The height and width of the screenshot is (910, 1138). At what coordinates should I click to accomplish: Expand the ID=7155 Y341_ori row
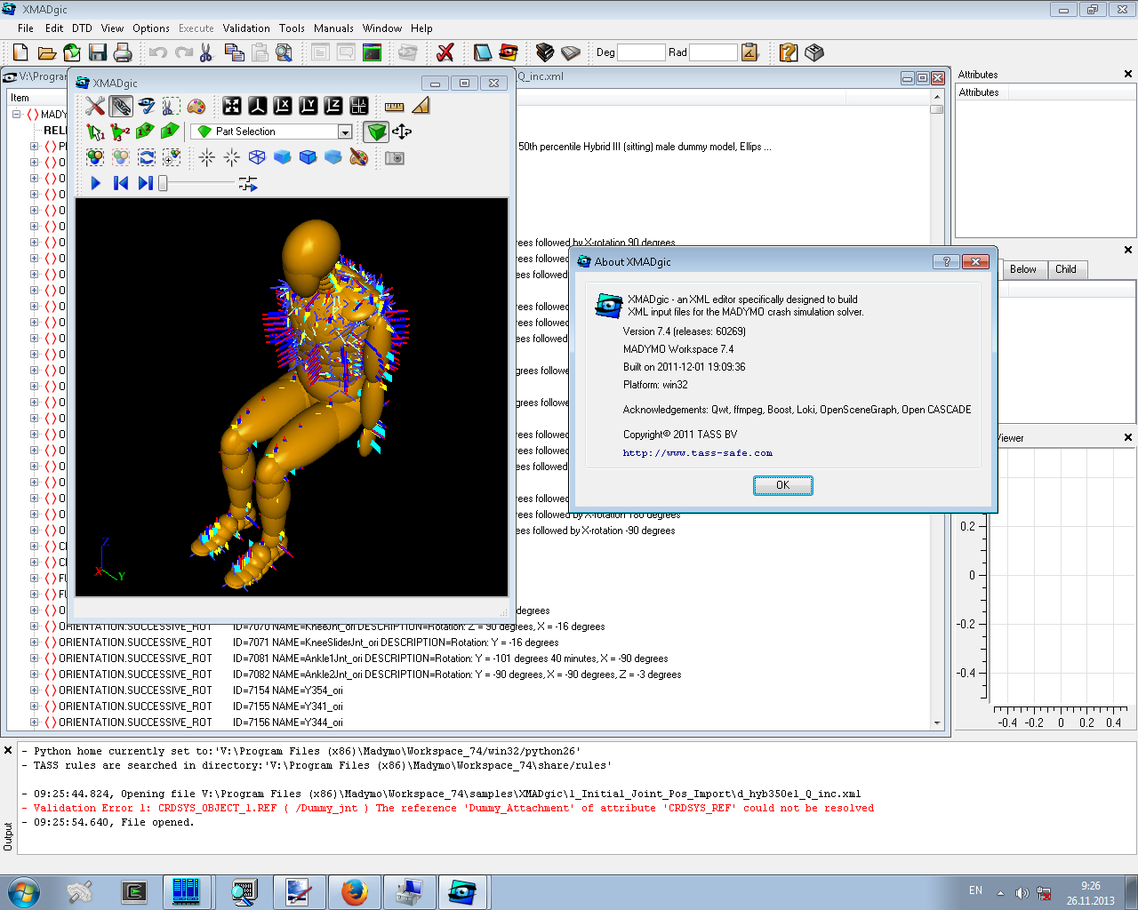[34, 706]
